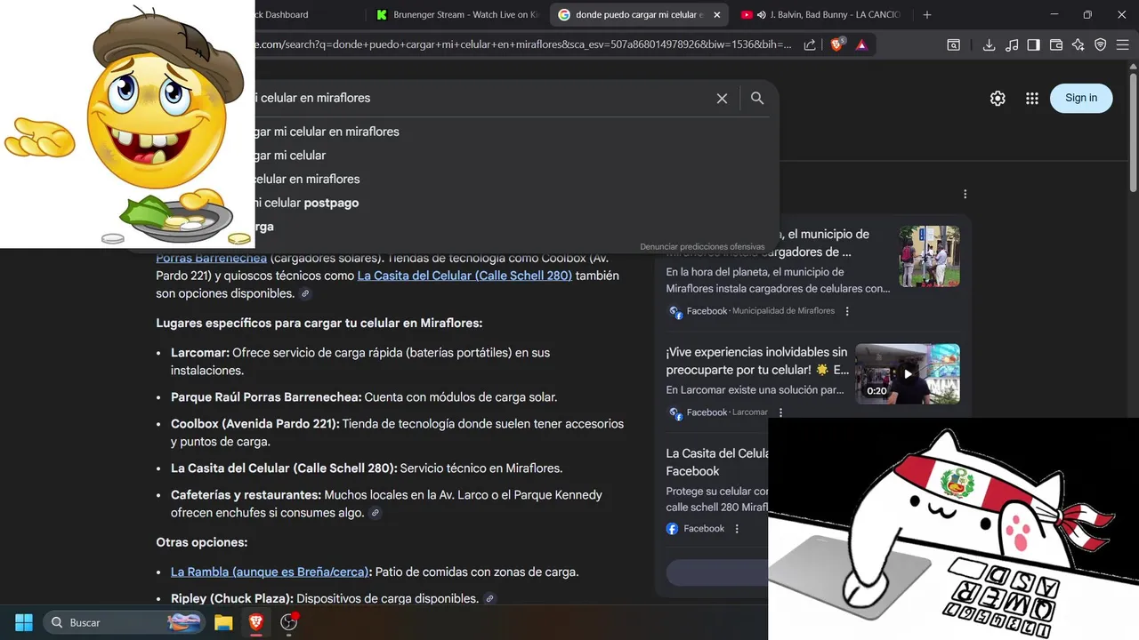Screen dimensions: 1139x640
Task: Click citation link icon after Cafeterías entry
Action: pos(376,513)
